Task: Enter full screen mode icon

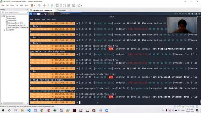Action: (x=65, y=5)
